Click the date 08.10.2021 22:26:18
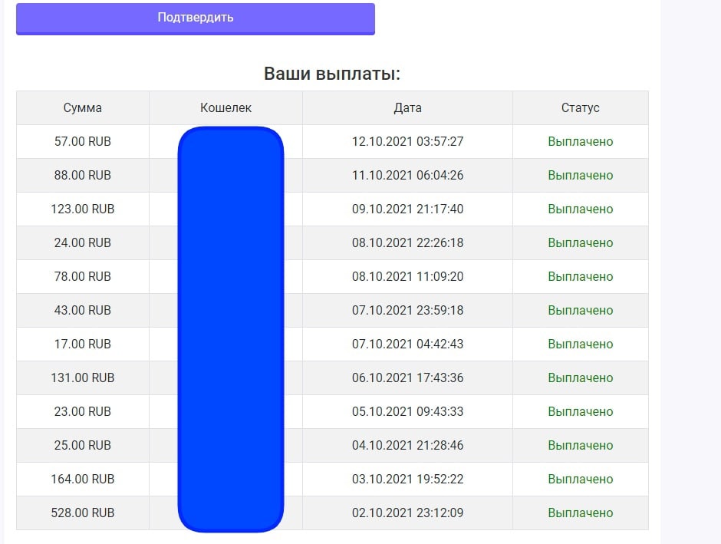The height and width of the screenshot is (544, 721). [x=407, y=243]
